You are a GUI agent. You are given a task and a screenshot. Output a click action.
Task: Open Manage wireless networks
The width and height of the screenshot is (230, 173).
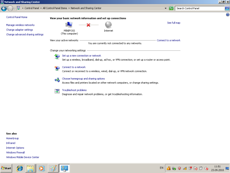(20, 25)
